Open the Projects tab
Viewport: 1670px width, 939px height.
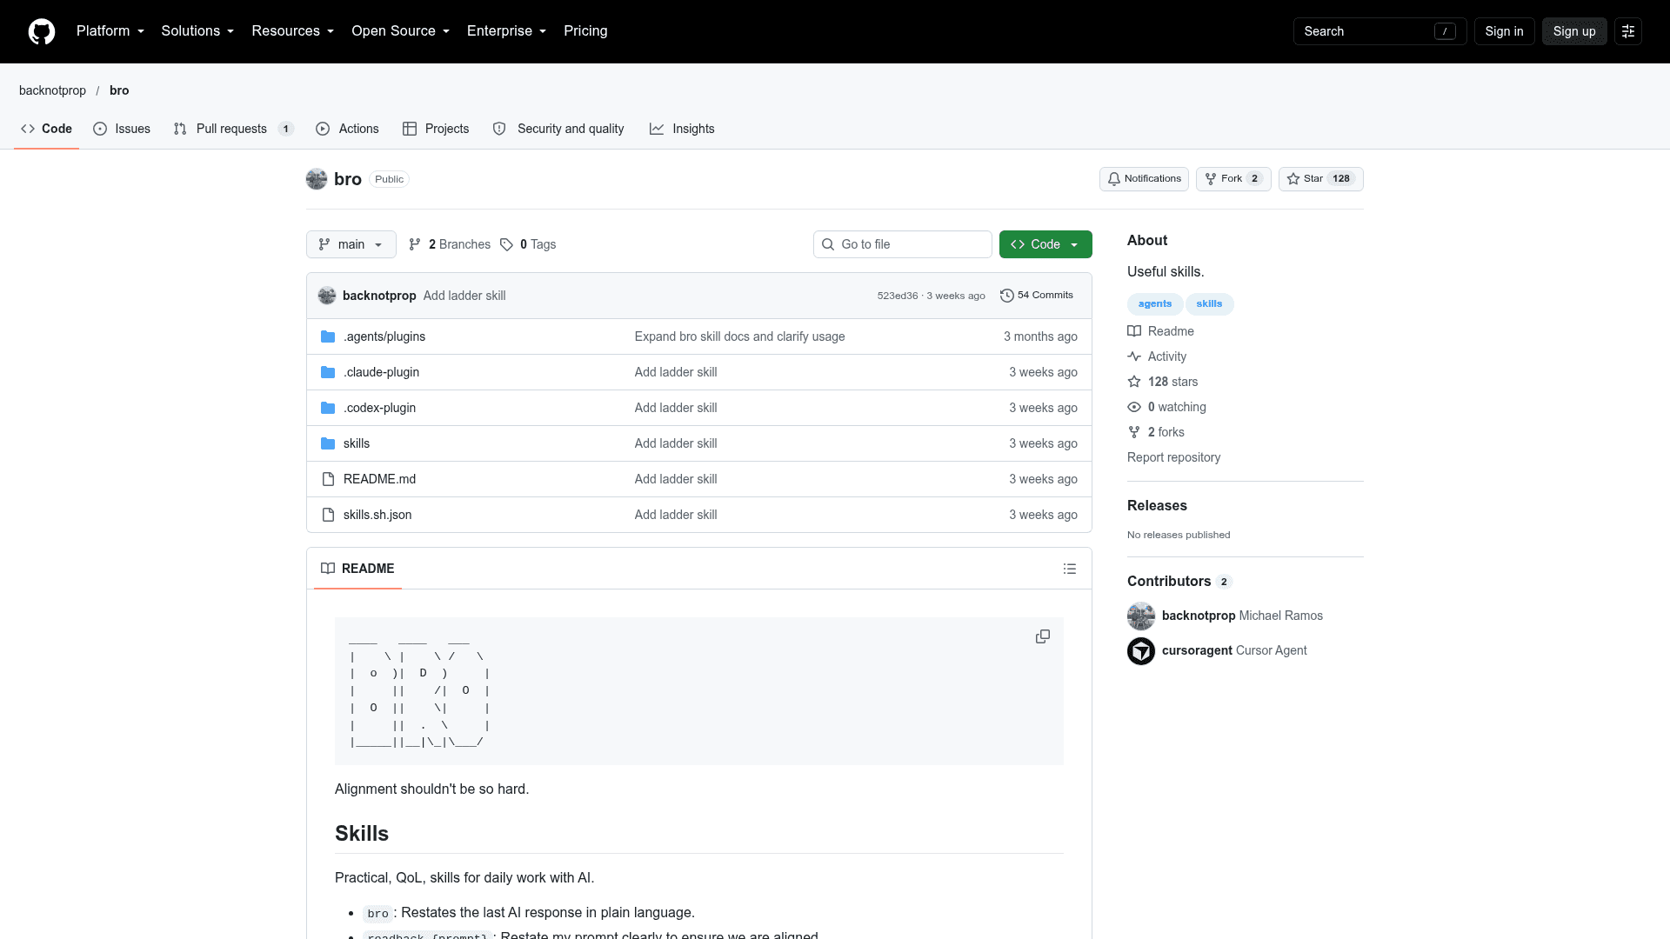coord(436,129)
